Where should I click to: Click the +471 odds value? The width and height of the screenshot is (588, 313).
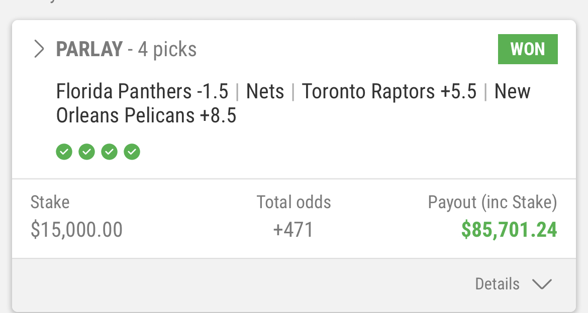click(293, 230)
